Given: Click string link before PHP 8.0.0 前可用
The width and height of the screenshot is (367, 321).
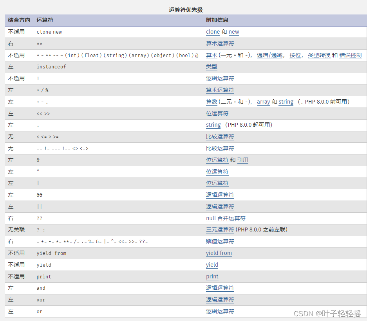Looking at the screenshot, I should point(286,102).
